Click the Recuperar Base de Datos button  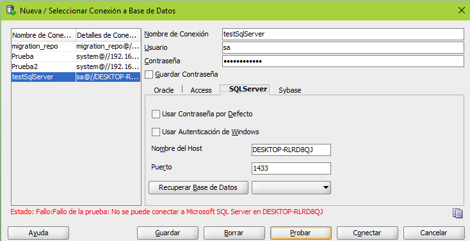coord(198,187)
